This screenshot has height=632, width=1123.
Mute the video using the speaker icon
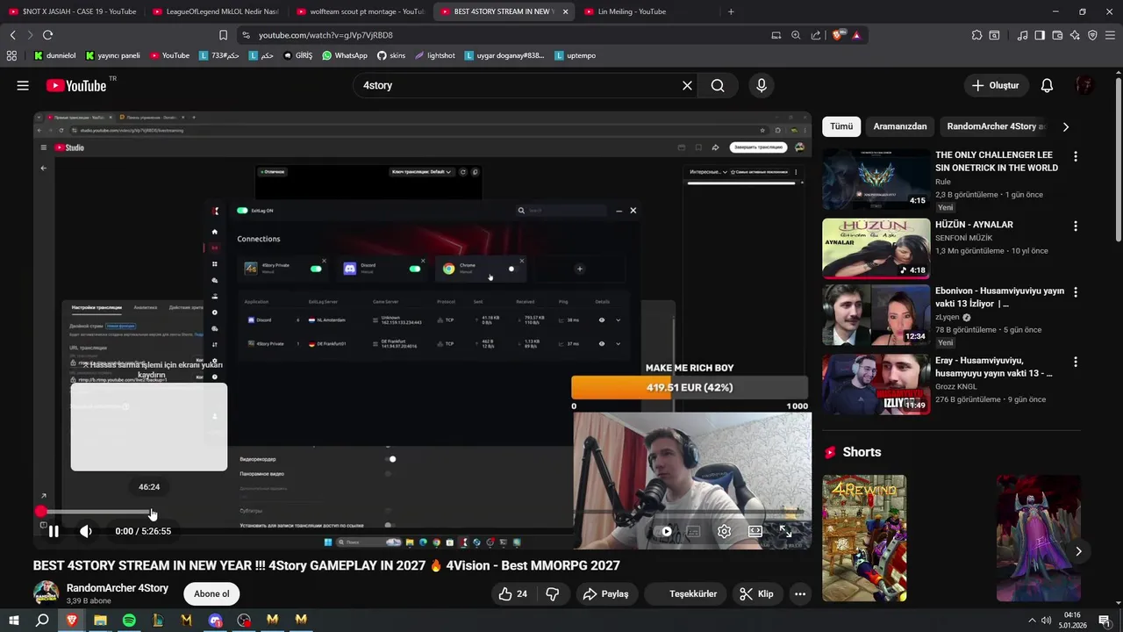pos(85,531)
